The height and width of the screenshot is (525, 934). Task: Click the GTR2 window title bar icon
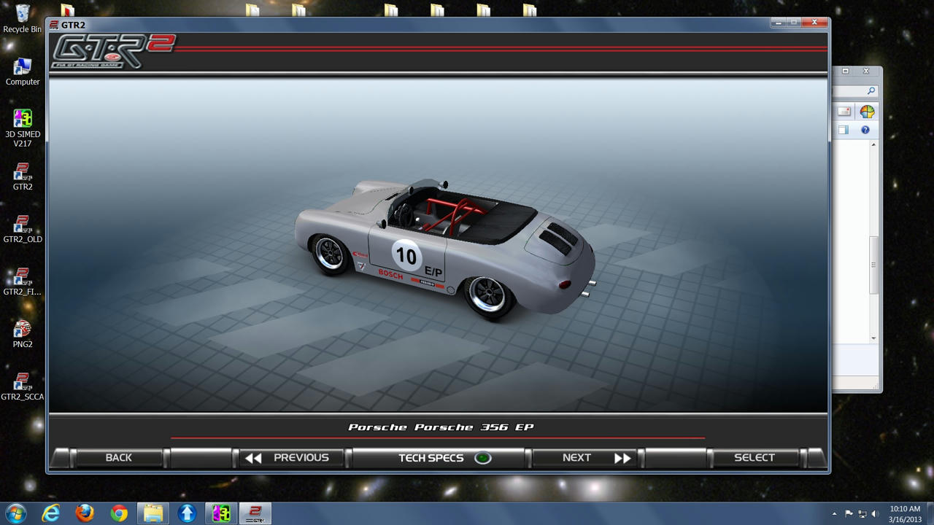(54, 25)
